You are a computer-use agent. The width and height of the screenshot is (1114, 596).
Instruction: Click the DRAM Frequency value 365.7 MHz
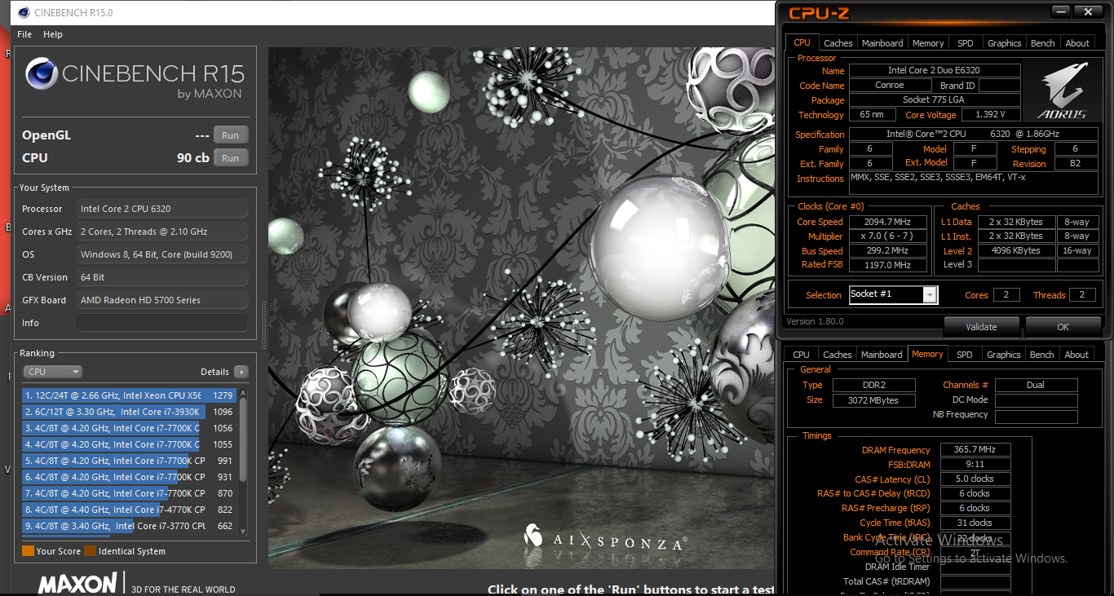[x=975, y=449]
